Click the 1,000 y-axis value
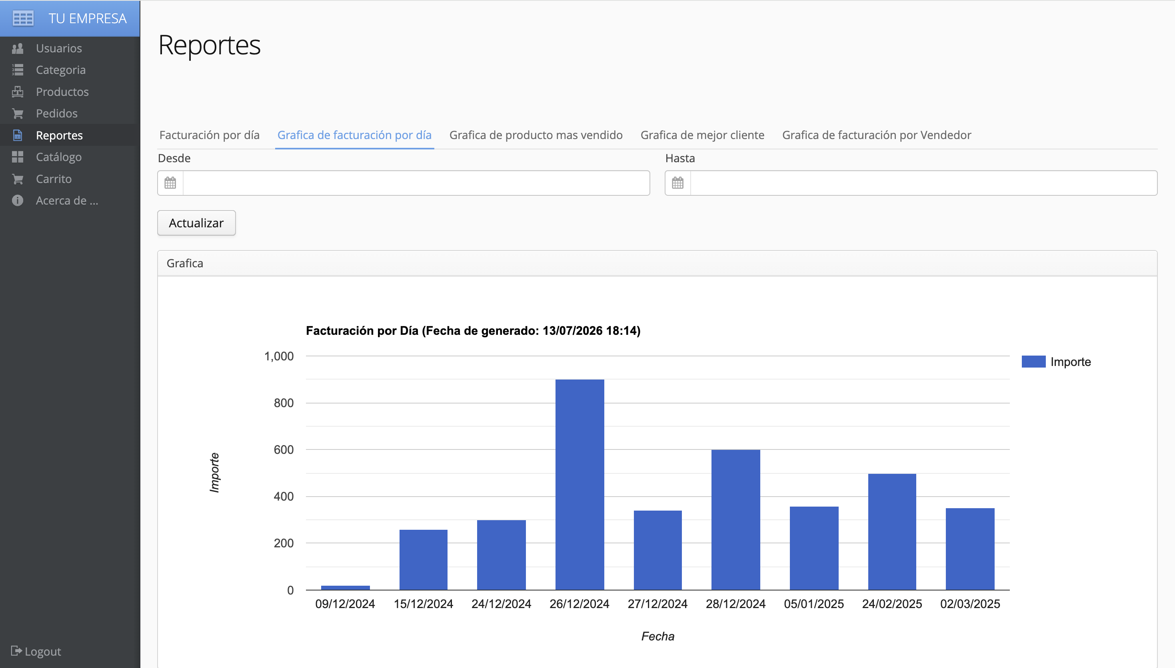Viewport: 1175px width, 668px height. click(279, 356)
